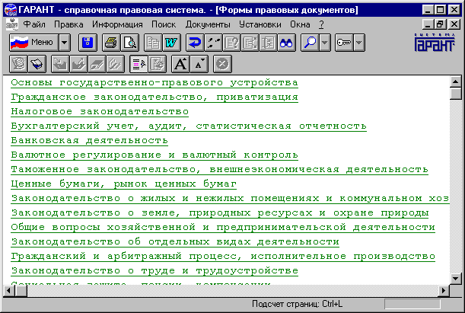This screenshot has height=313, width=465.
Task: Click the stacked documents icon in second toolbar
Action: point(19,64)
